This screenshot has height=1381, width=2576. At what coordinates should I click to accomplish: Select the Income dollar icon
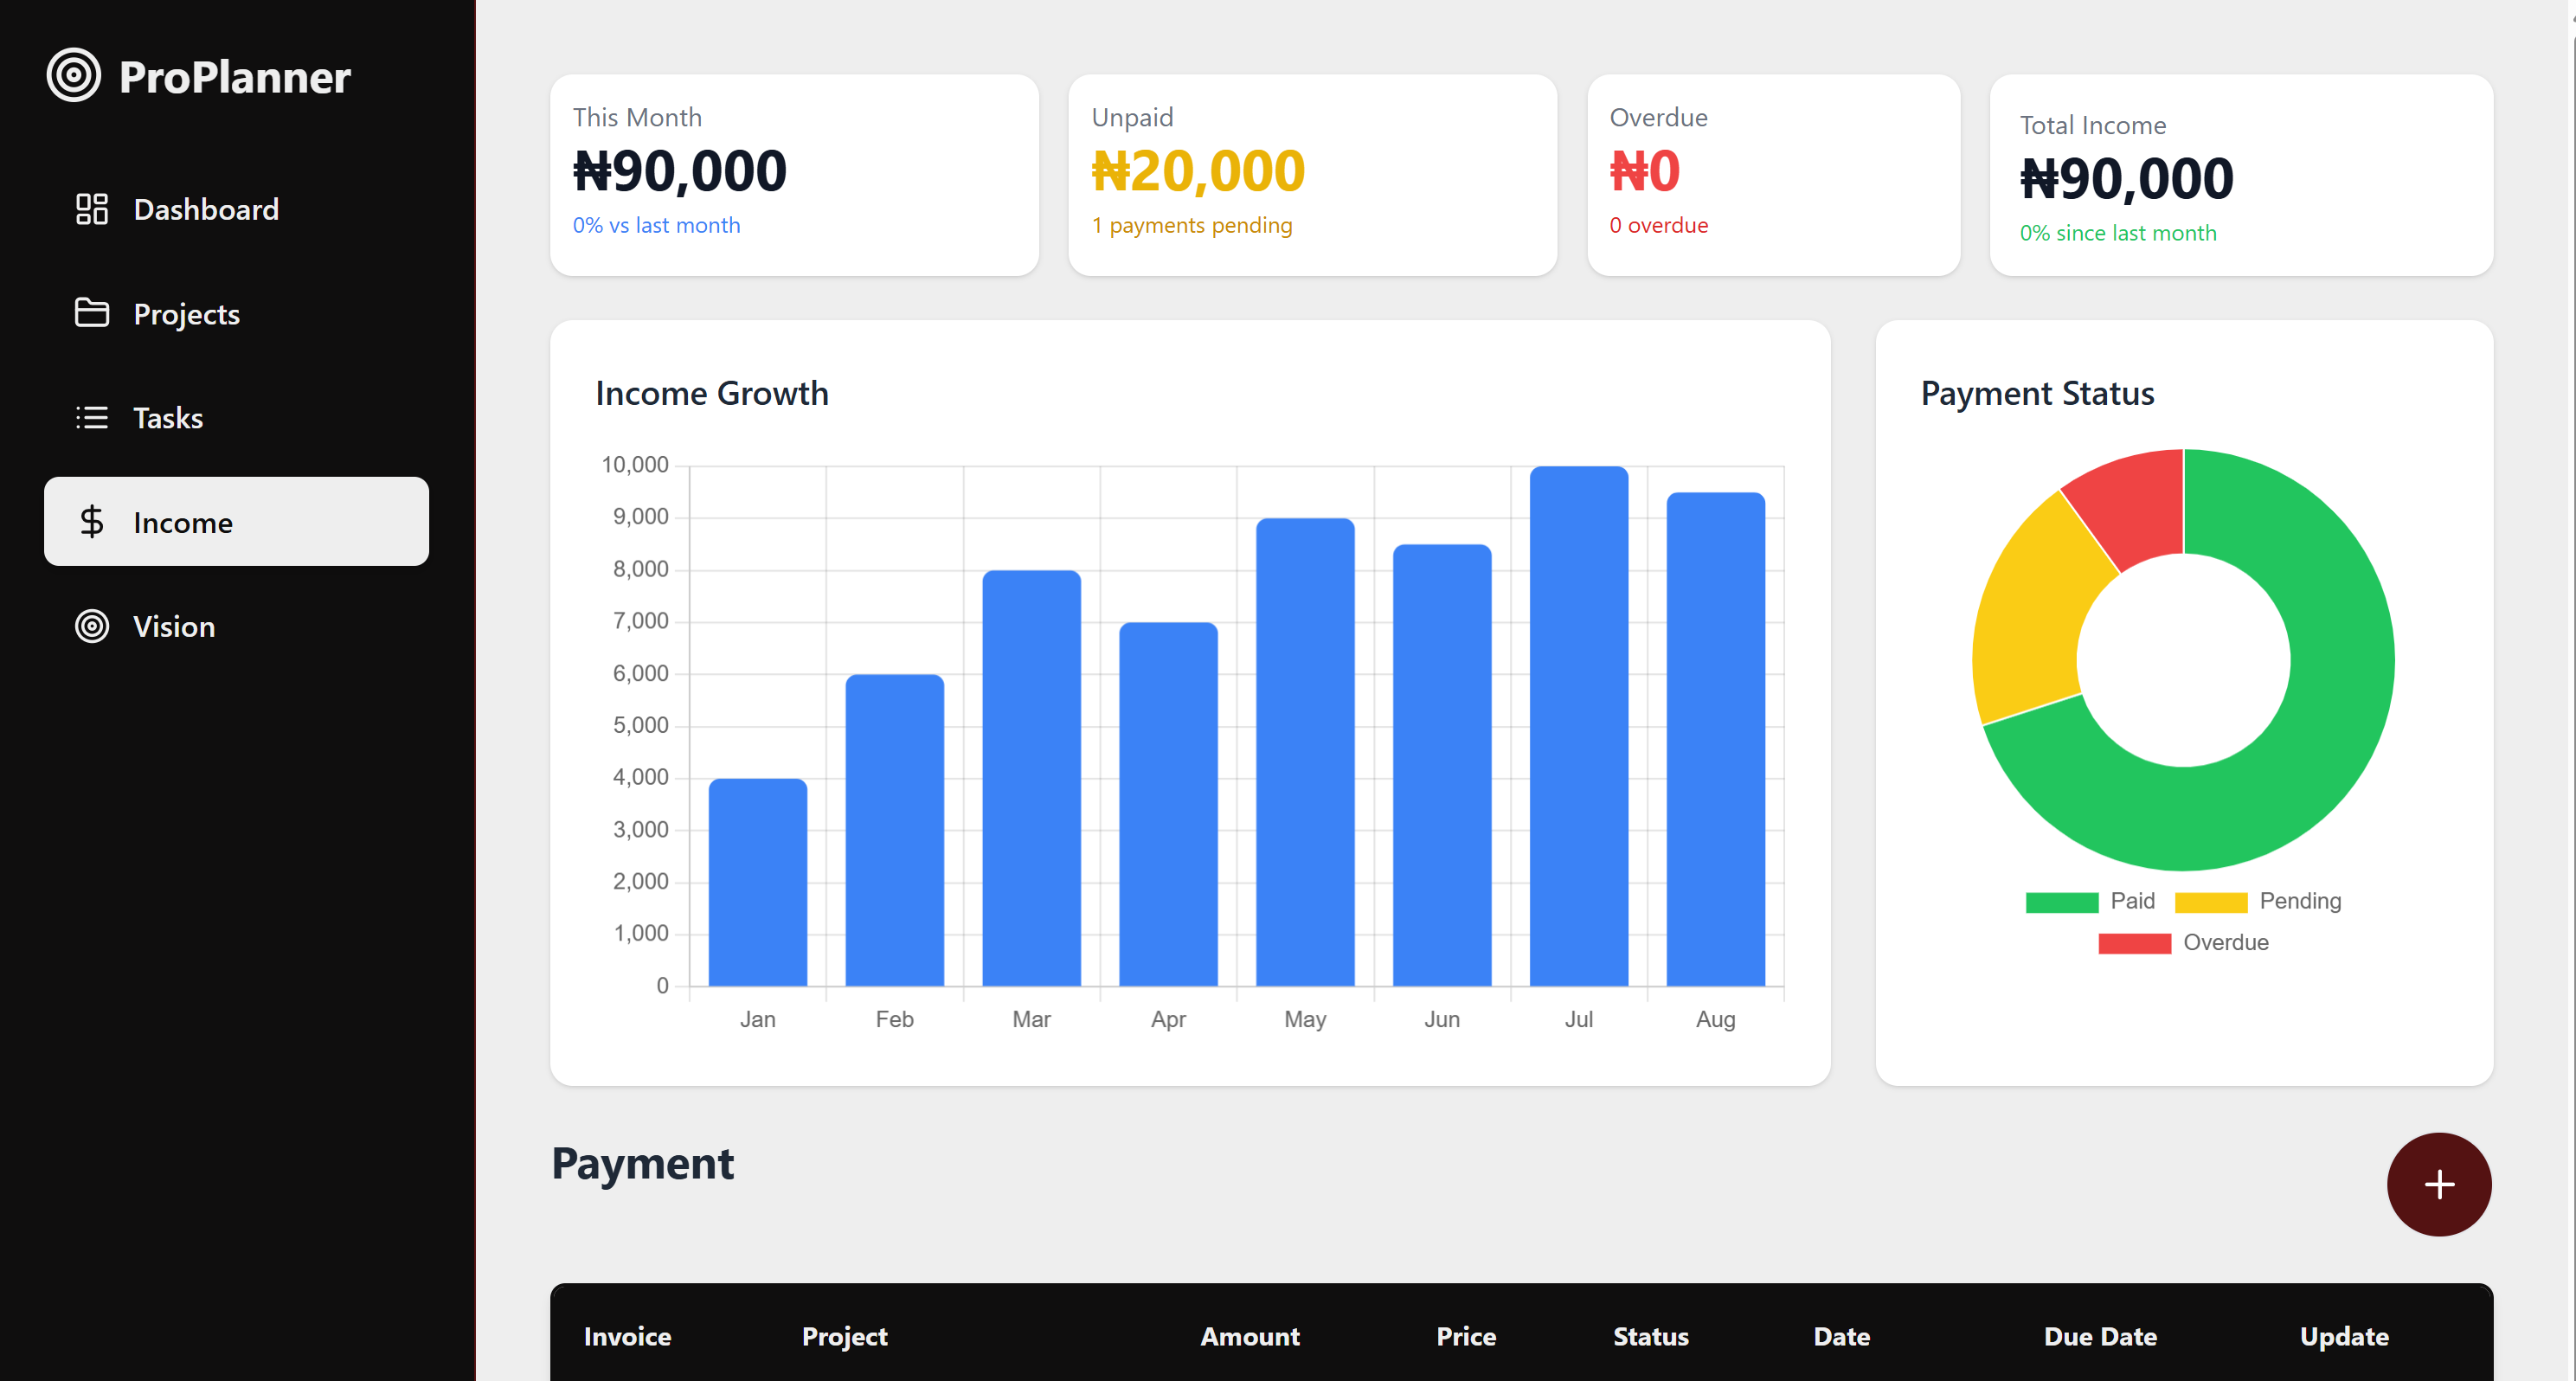[x=91, y=521]
